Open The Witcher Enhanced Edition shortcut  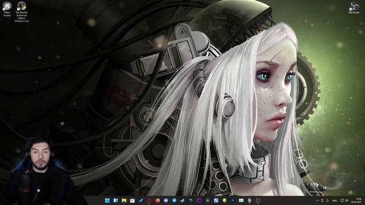22,11
